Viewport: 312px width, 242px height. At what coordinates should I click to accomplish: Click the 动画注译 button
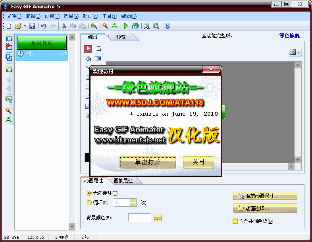click(265, 208)
